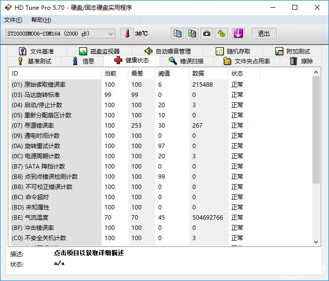Image resolution: width=329 pixels, height=281 pixels.
Task: Click the speaker icon on the 自动噪音管理 tab
Action: (148, 51)
